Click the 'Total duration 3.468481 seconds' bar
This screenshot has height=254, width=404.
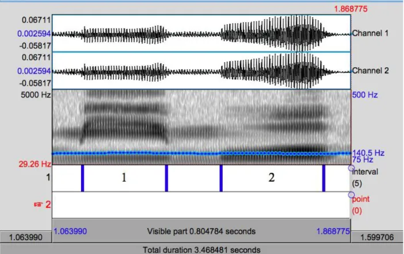pyautogui.click(x=202, y=249)
